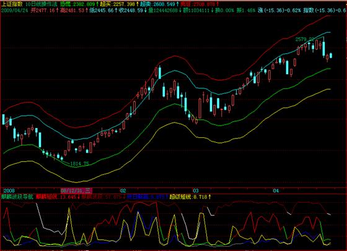Click the tall cyan candlestick near 2579 peak
347x251 pixels.
click(323, 49)
